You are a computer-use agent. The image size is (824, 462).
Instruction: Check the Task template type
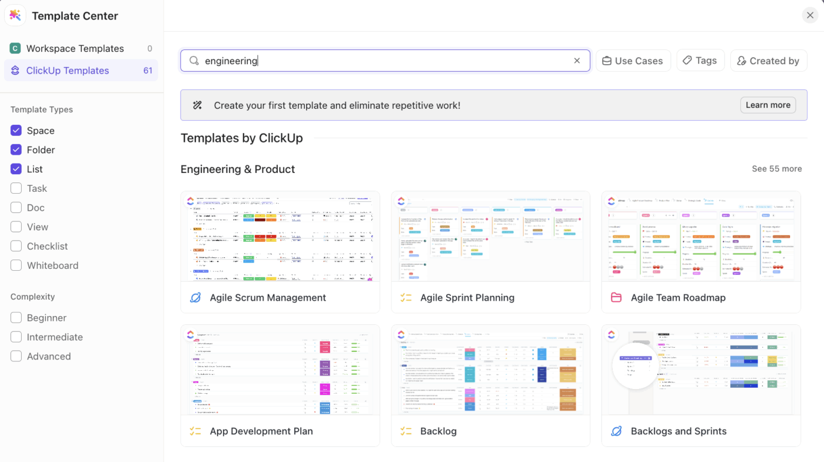pos(16,188)
